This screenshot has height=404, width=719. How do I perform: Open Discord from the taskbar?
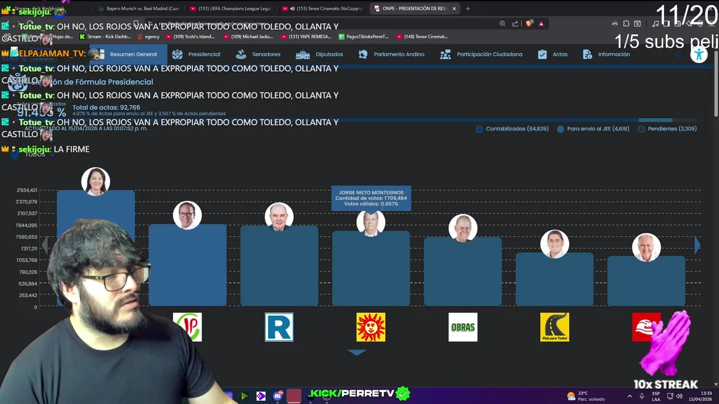[277, 396]
